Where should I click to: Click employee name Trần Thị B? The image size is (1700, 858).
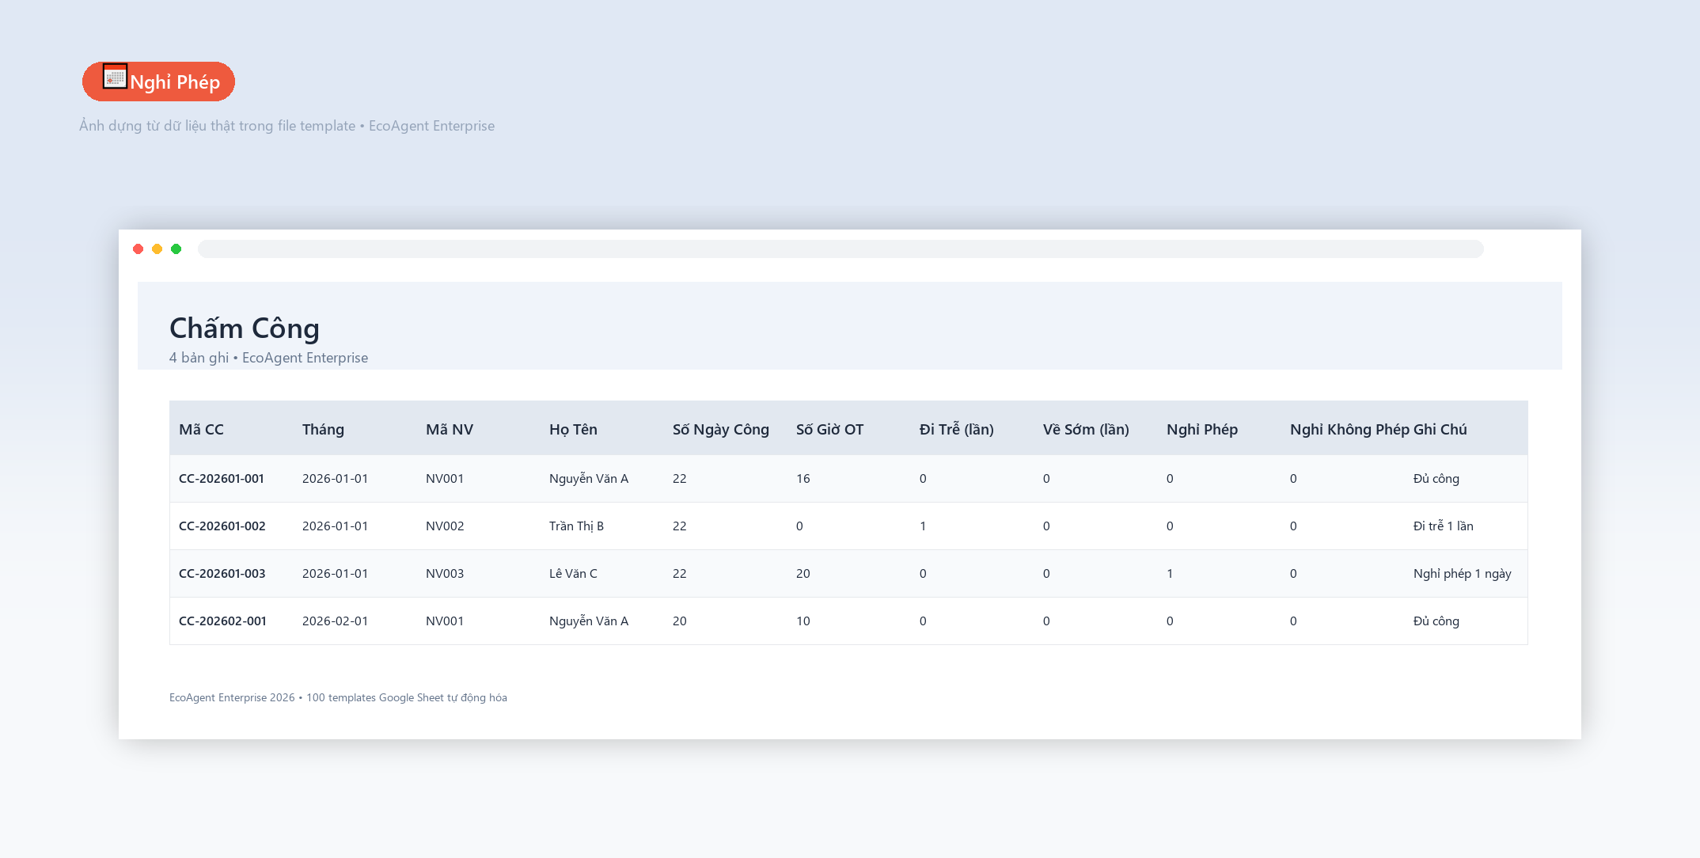tap(576, 526)
